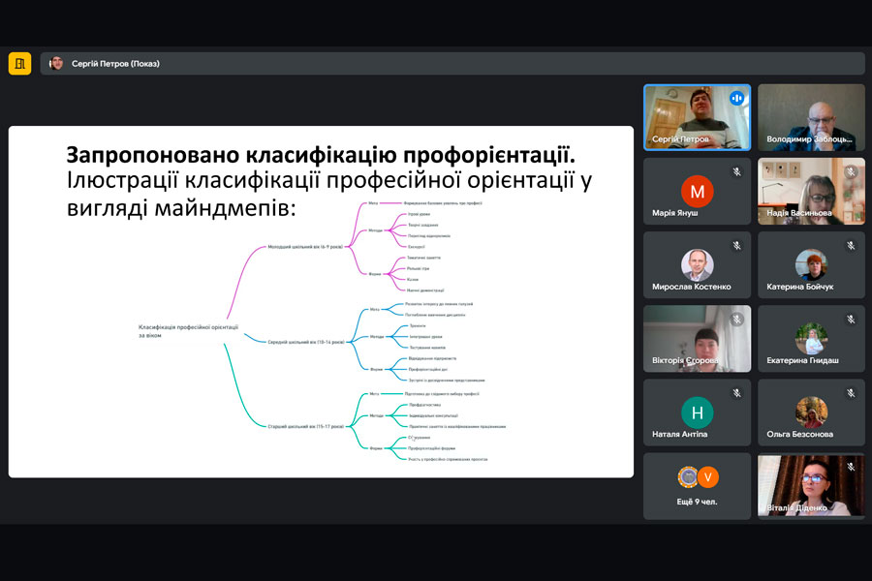Click orange V avatar in Ещё 9 чел. tile

[x=708, y=477]
